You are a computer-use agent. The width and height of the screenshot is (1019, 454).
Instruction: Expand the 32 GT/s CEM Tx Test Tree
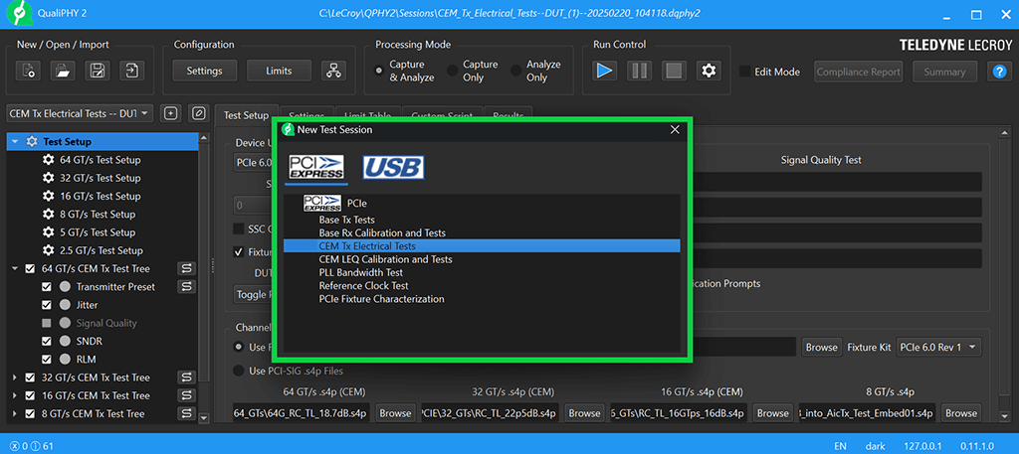coord(14,378)
